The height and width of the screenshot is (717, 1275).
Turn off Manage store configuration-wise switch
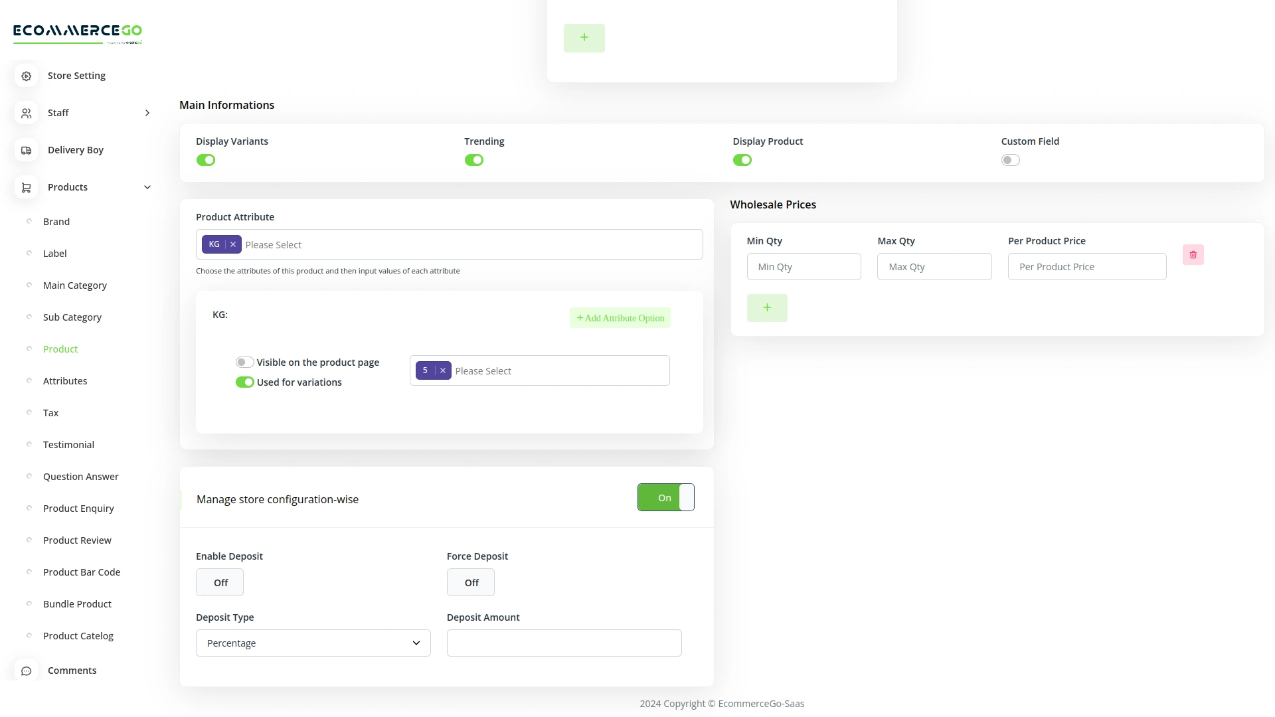point(665,497)
